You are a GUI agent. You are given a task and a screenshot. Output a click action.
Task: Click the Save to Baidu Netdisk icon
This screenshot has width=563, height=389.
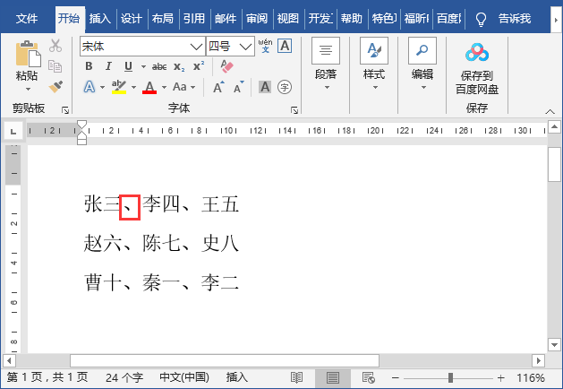pyautogui.click(x=476, y=56)
